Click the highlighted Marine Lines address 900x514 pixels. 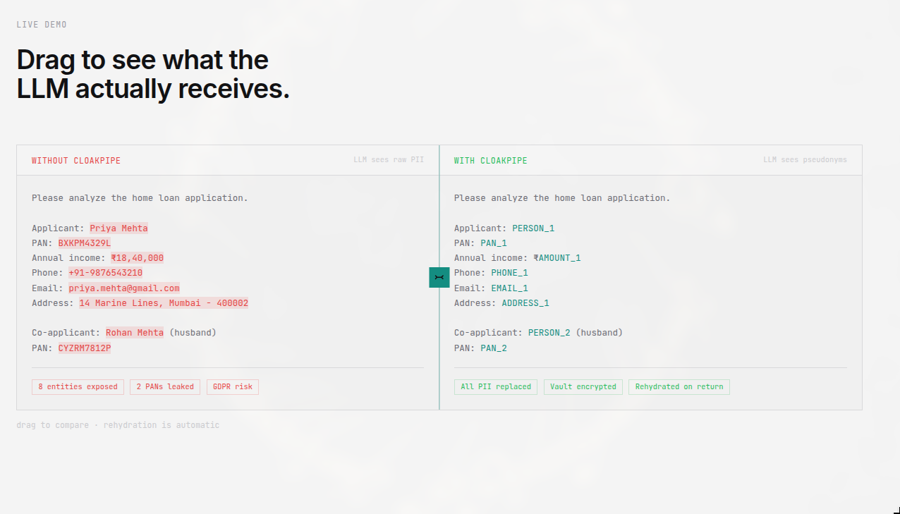164,302
